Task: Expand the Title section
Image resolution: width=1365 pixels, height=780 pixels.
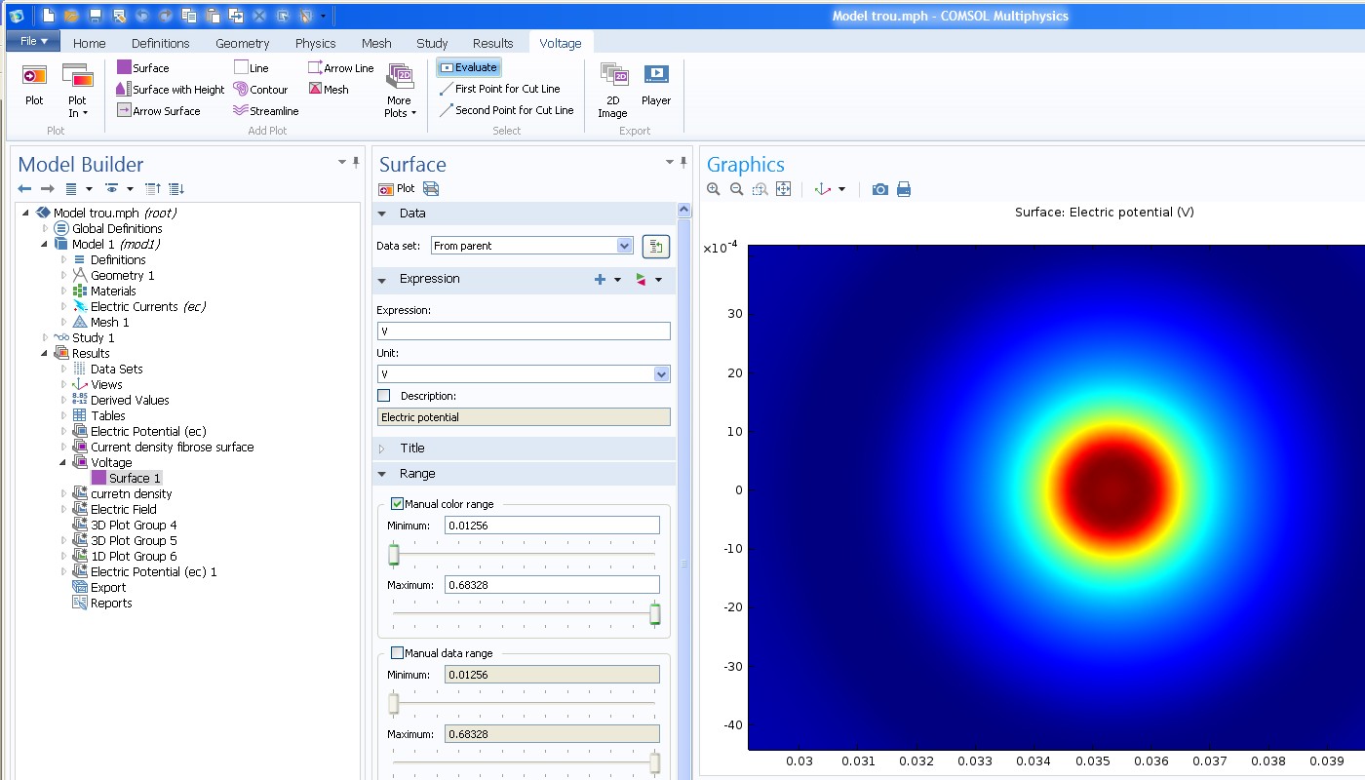Action: click(412, 448)
